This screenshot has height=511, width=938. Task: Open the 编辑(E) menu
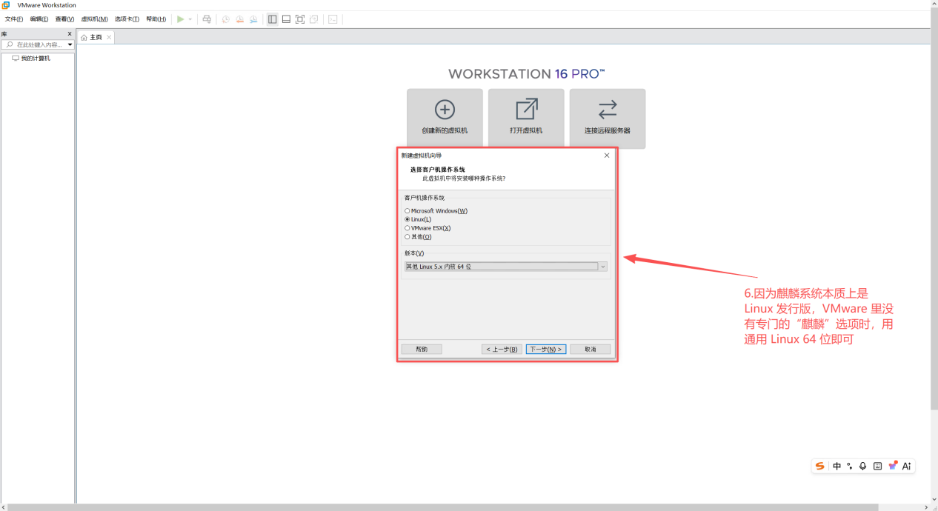pos(39,19)
